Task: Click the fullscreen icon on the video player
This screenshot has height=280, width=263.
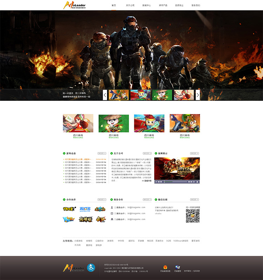Action: pos(197,182)
